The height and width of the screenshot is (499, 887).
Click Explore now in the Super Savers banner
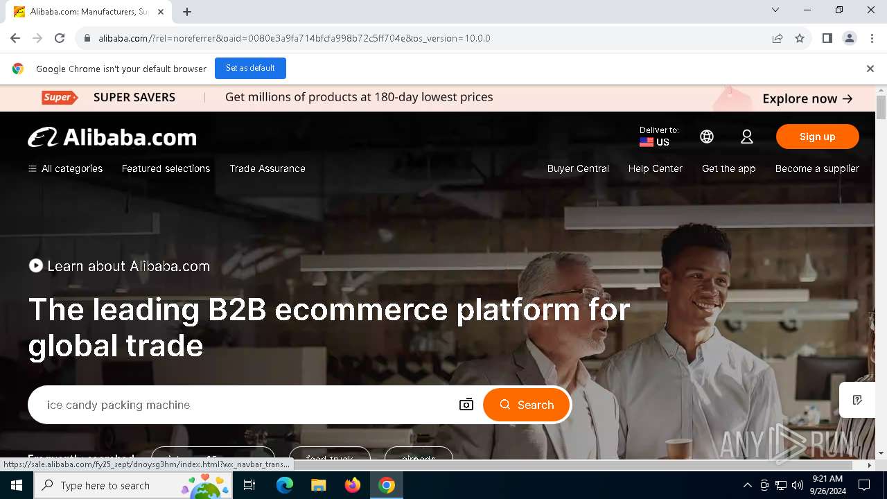tap(807, 98)
